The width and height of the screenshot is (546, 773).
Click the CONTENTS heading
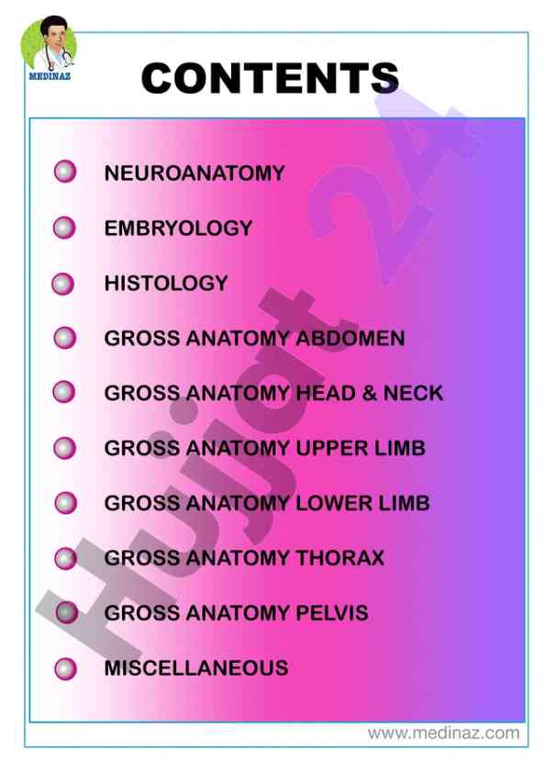270,78
